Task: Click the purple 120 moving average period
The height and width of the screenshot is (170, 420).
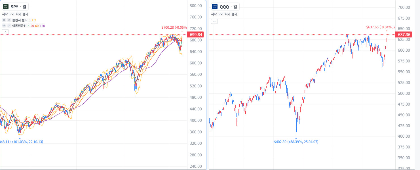Action: click(x=42, y=26)
